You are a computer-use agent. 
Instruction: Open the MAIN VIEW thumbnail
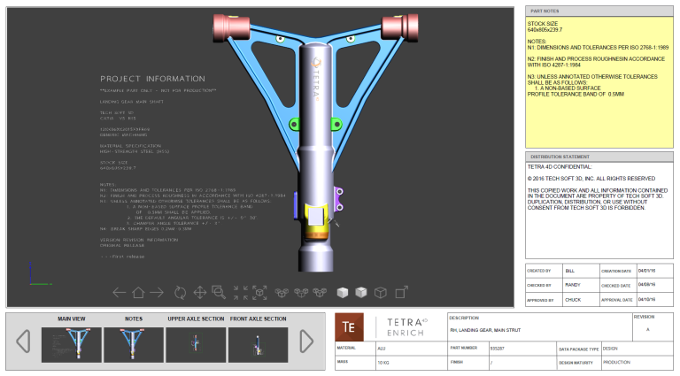coord(72,345)
